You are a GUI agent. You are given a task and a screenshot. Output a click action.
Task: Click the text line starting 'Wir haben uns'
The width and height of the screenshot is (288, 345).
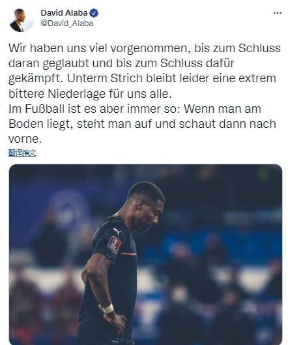click(145, 48)
